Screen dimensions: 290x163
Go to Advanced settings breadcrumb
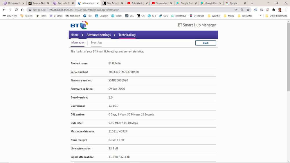tap(98, 35)
